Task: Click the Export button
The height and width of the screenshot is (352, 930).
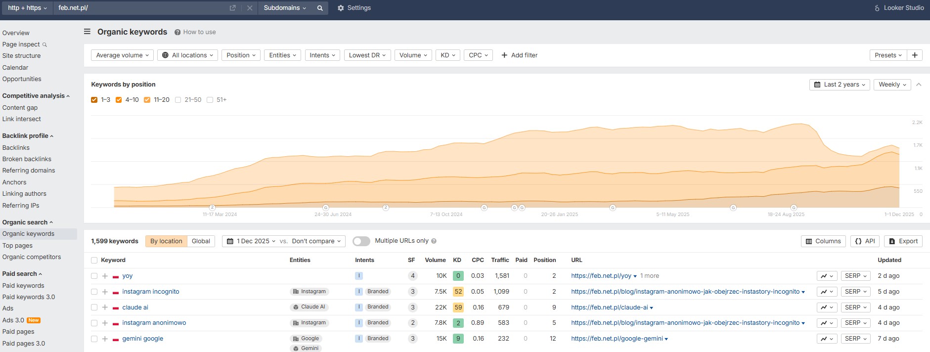Action: (903, 241)
